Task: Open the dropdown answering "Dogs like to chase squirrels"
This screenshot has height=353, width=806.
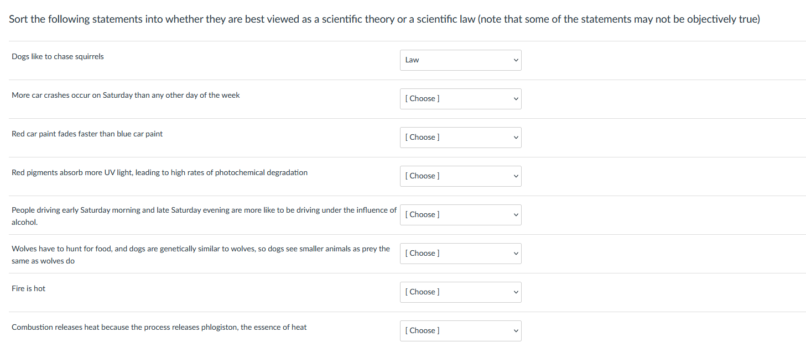Action: click(461, 60)
